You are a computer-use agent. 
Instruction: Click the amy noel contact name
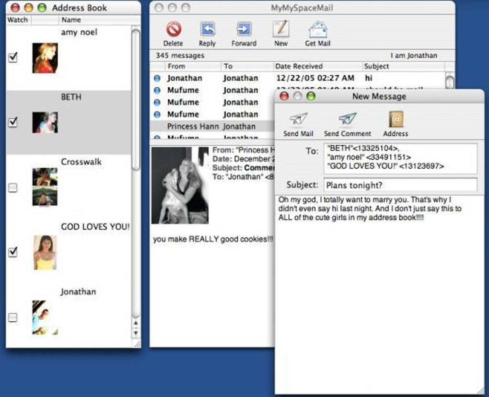tap(79, 32)
